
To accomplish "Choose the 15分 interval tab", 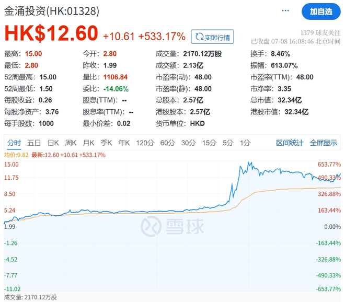I will (209, 143).
